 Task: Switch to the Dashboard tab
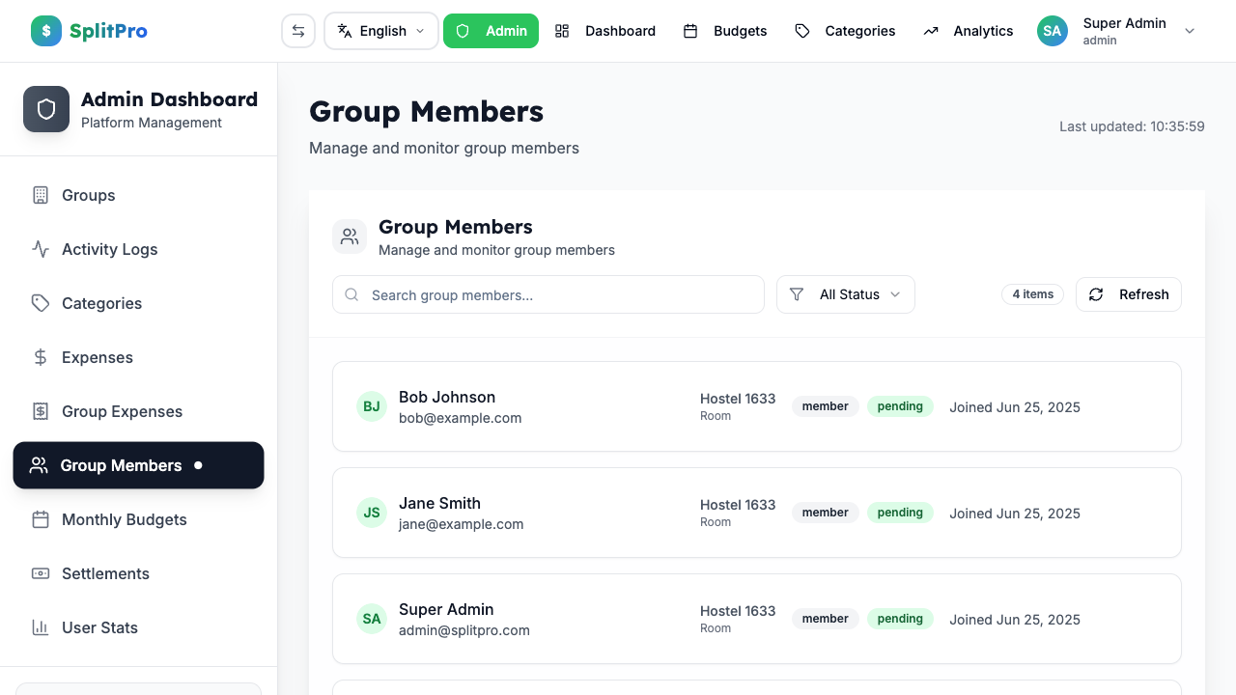(x=619, y=30)
